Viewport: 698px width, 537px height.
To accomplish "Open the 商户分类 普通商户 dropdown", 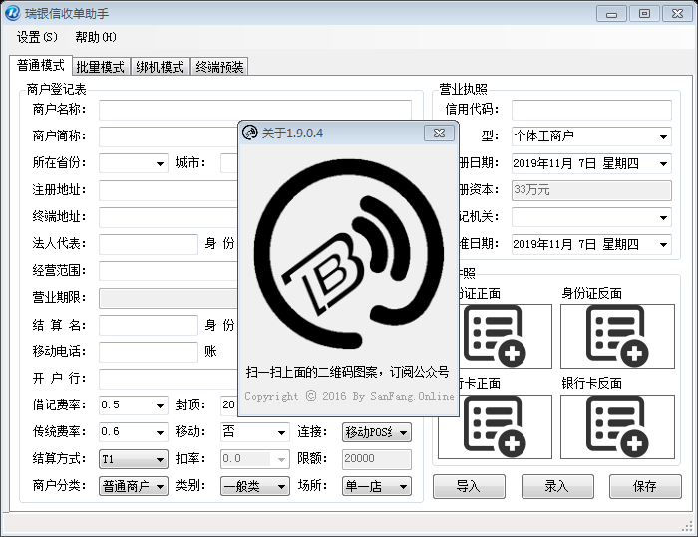I will pos(133,486).
